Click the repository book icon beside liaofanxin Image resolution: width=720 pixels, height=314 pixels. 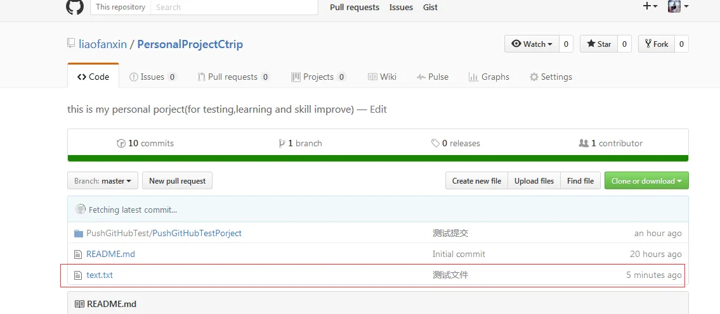tap(70, 44)
